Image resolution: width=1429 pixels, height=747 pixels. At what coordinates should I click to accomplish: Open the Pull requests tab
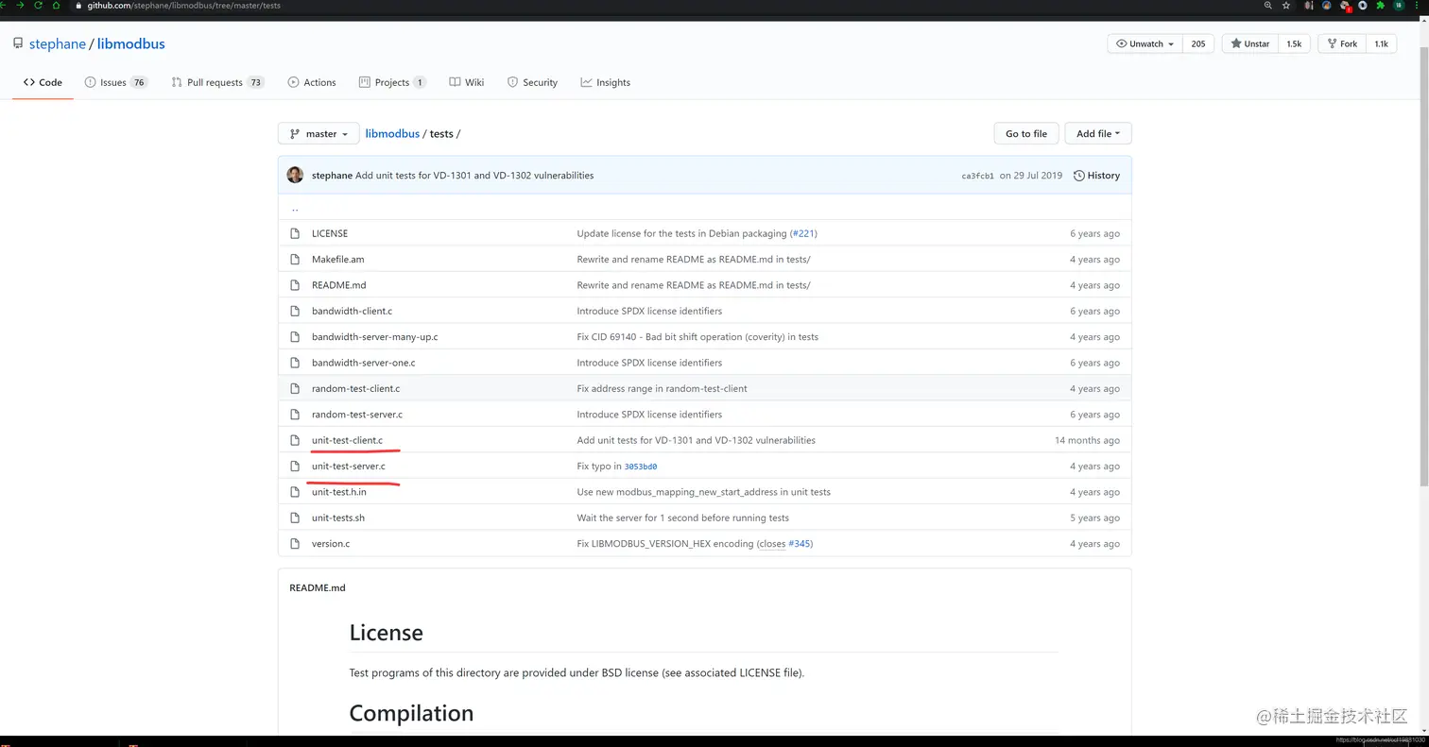pos(217,82)
